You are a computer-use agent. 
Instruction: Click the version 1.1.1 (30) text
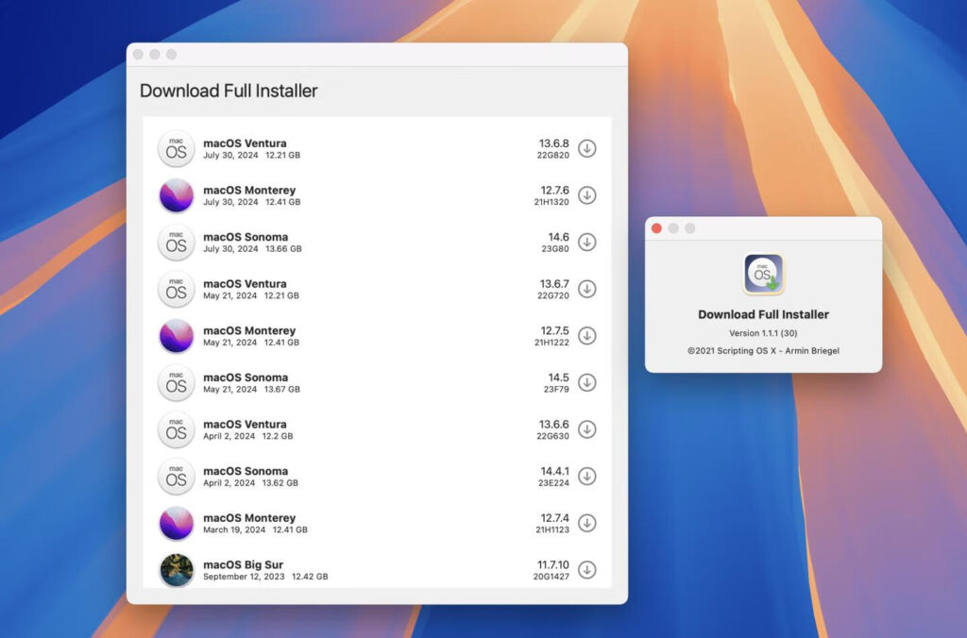point(763,333)
